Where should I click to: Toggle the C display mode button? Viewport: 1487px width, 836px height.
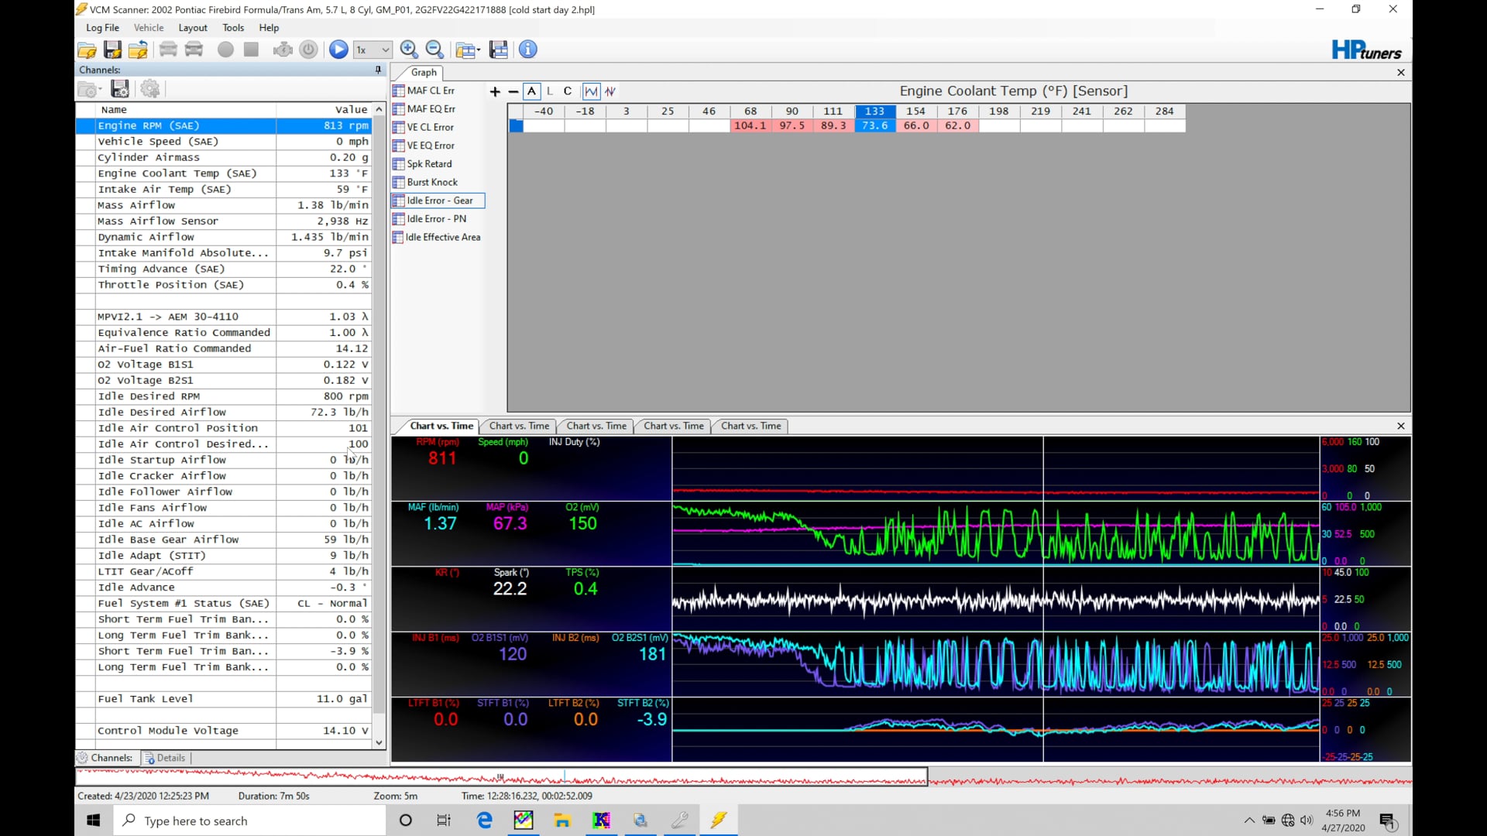(x=567, y=91)
